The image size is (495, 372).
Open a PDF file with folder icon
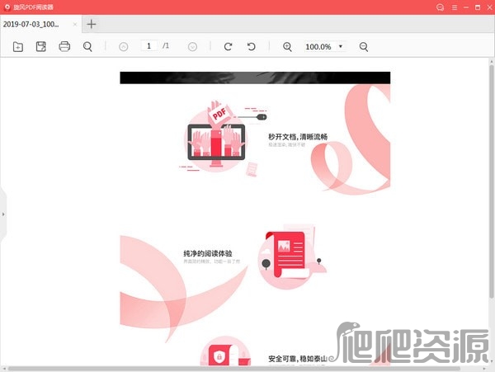tap(18, 47)
